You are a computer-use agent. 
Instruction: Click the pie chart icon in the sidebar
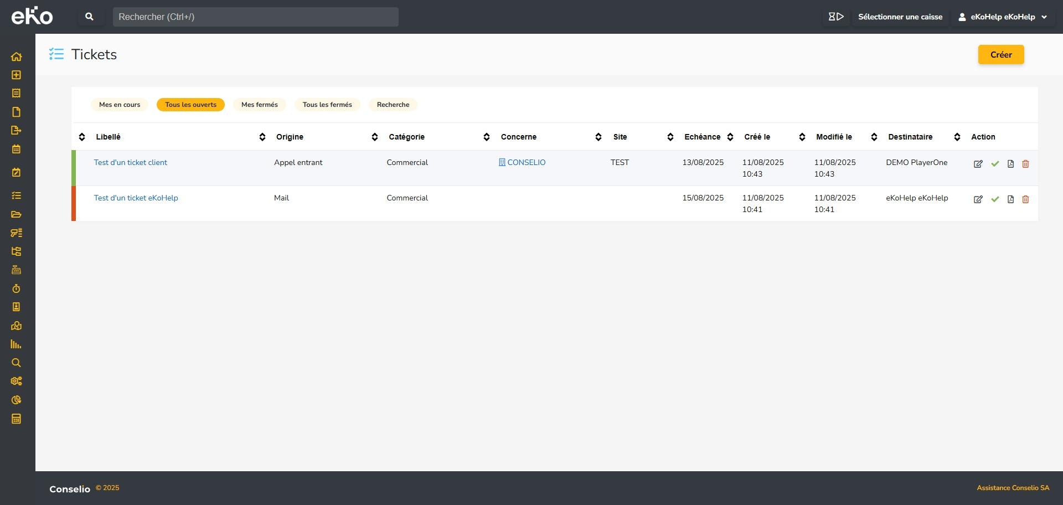click(x=16, y=400)
